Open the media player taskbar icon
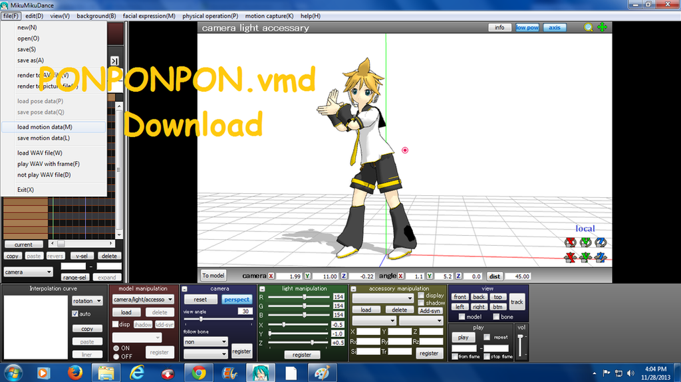This screenshot has height=382, width=681. click(43, 373)
